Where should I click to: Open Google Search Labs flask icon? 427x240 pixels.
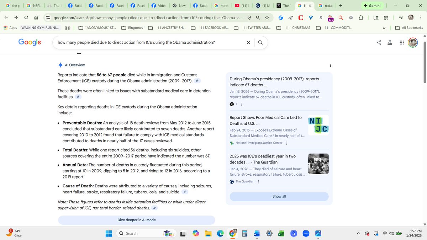coord(390,42)
